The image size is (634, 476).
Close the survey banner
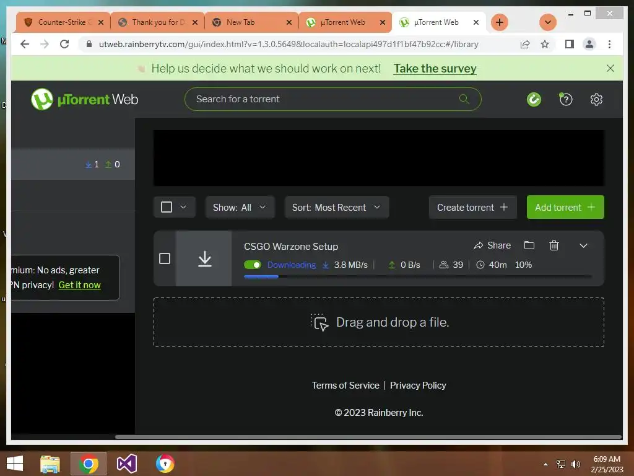pyautogui.click(x=610, y=68)
